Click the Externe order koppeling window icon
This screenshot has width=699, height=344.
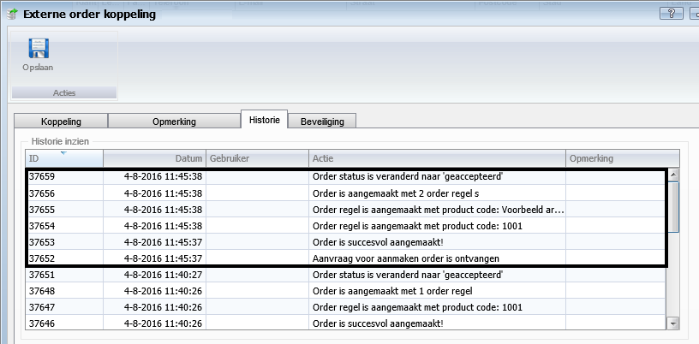tap(12, 14)
